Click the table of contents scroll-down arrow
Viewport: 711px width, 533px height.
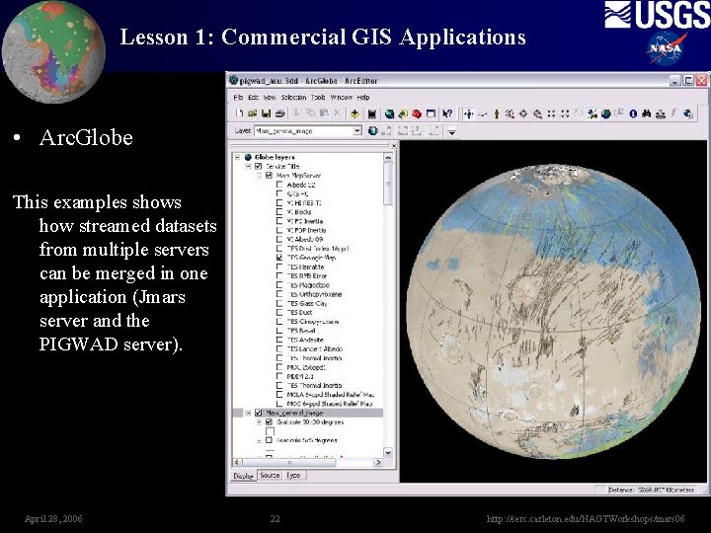pos(388,452)
